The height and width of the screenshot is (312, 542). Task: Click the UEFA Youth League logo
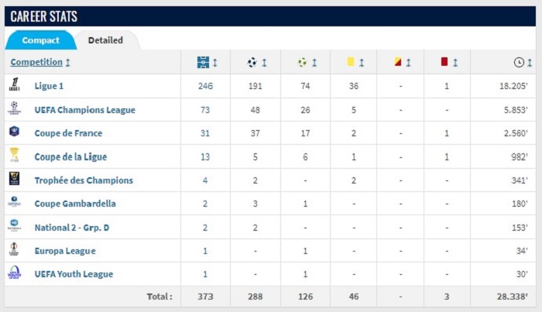point(14,273)
